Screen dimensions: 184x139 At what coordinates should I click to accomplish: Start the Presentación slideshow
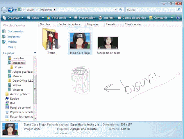point(85,18)
